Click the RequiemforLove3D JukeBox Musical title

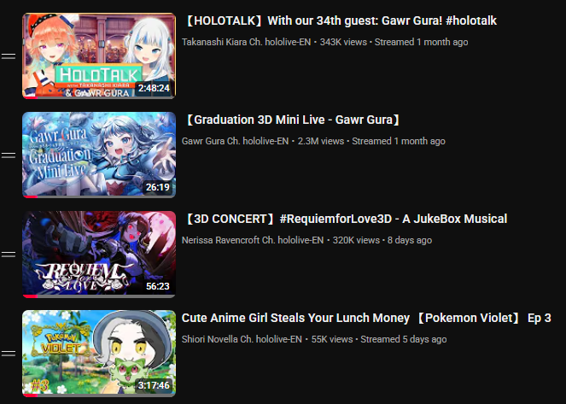[344, 219]
